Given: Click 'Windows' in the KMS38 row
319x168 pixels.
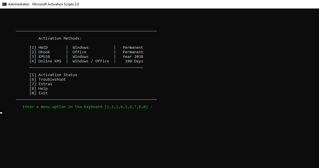Looking at the screenshot, I should [x=81, y=57].
